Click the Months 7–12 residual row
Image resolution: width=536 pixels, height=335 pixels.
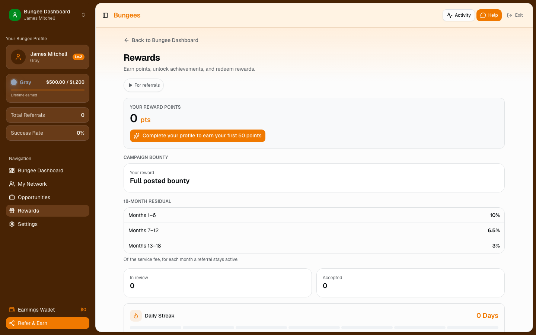click(314, 230)
